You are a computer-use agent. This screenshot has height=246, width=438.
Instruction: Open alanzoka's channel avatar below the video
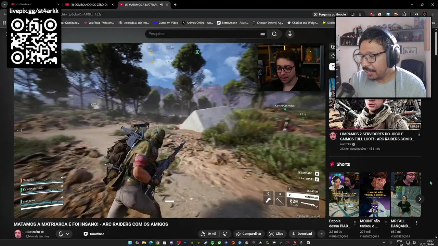[x=18, y=234]
